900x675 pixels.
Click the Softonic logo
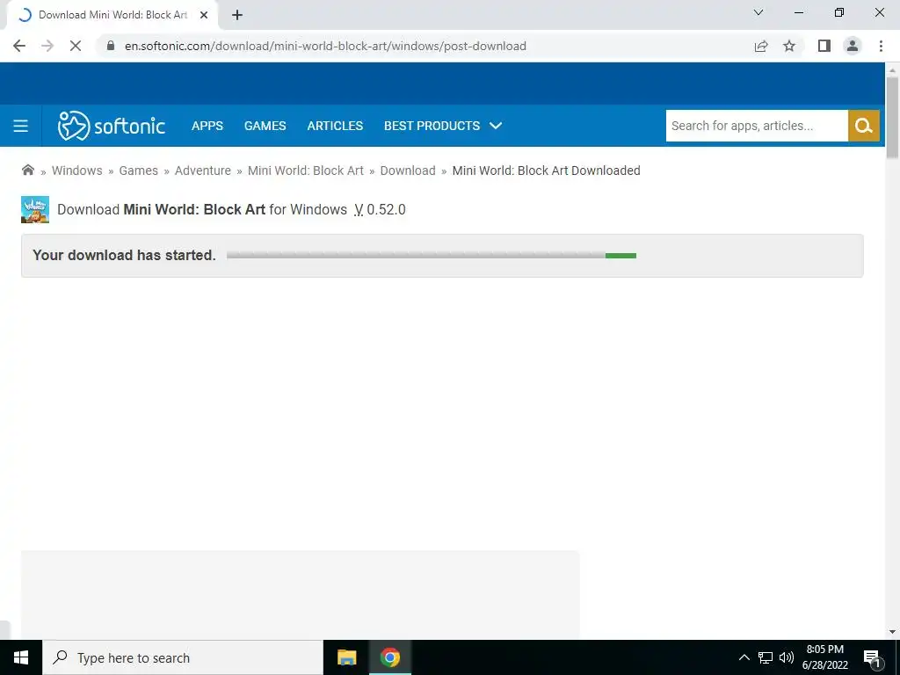pyautogui.click(x=112, y=126)
